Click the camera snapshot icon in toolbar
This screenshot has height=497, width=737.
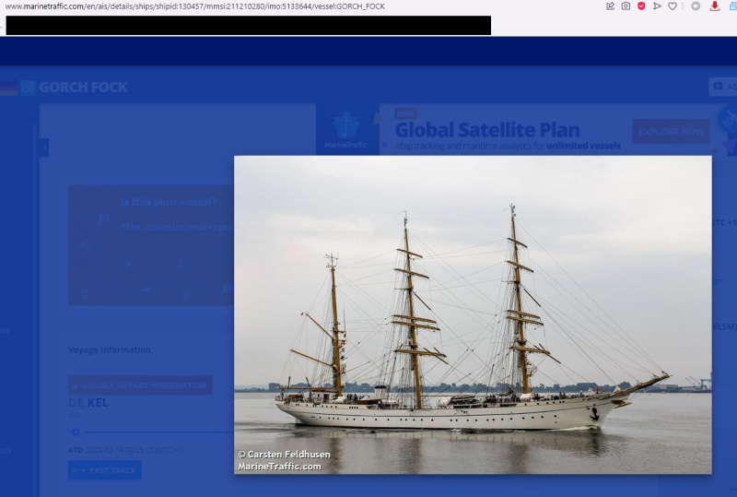pyautogui.click(x=626, y=6)
